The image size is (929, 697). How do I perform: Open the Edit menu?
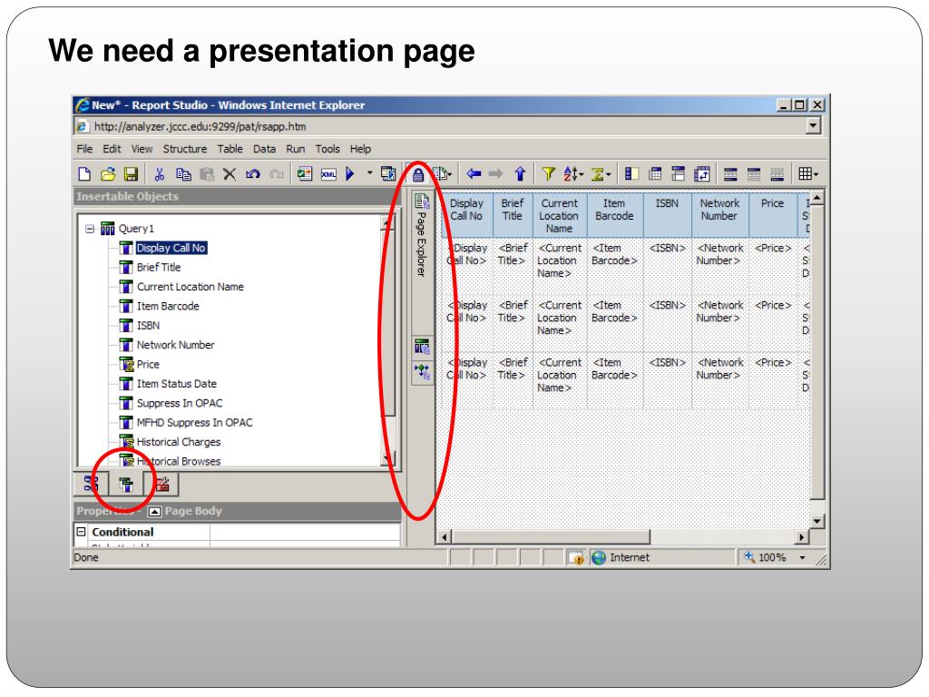pyautogui.click(x=112, y=149)
